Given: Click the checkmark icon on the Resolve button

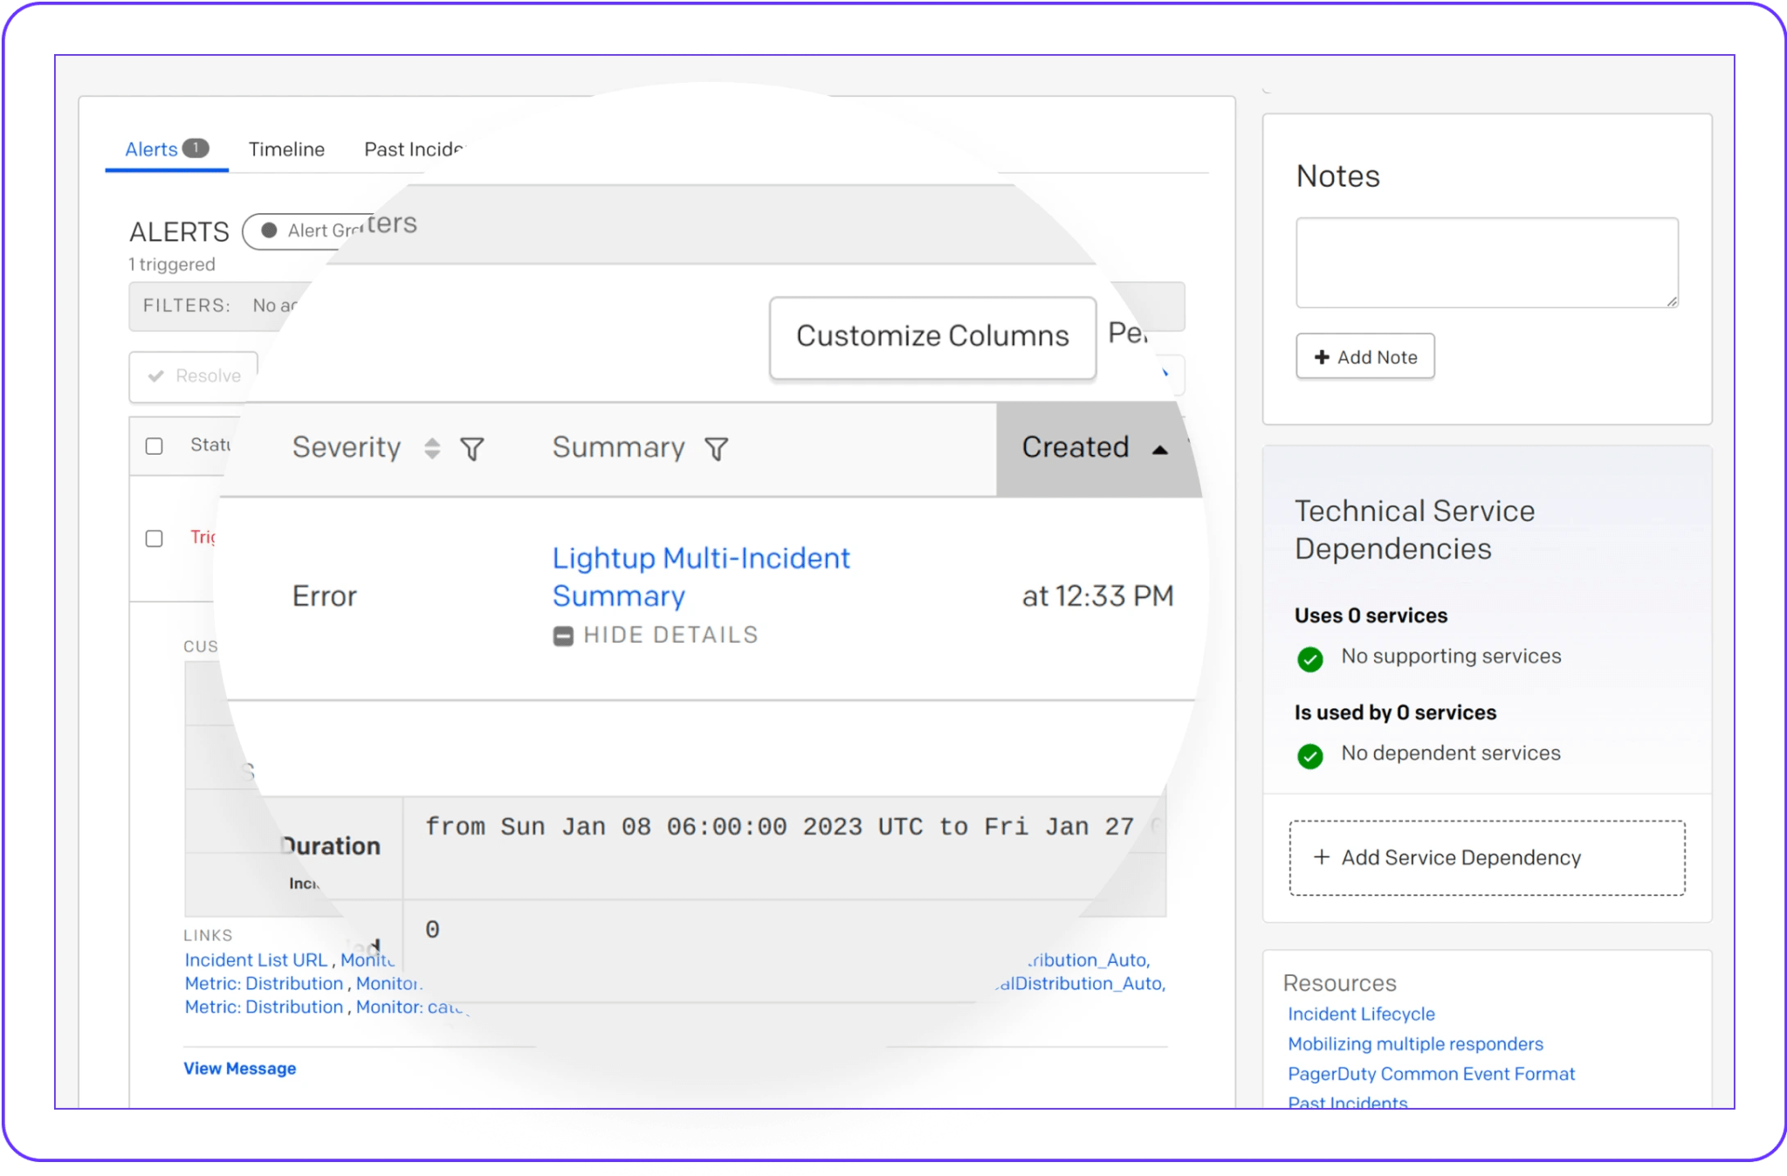Looking at the screenshot, I should coord(157,376).
